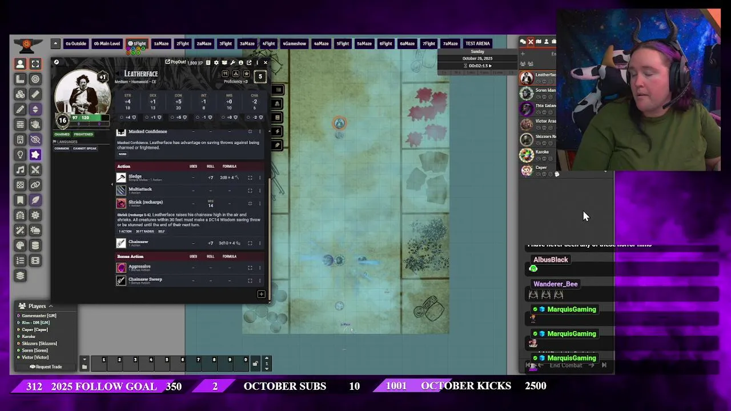The height and width of the screenshot is (411, 731).
Task: Click the raised hand tool icon
Action: pos(35,124)
